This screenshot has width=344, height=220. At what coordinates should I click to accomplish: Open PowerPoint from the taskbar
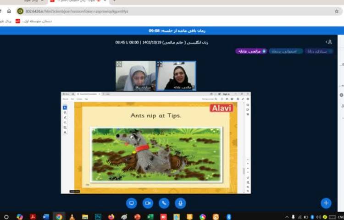point(137,217)
